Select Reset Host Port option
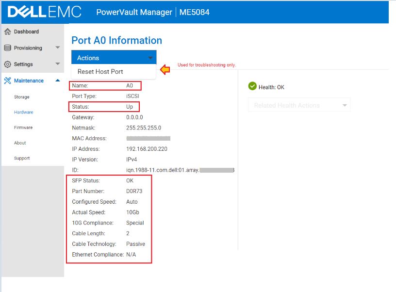The image size is (396, 292). tap(100, 72)
